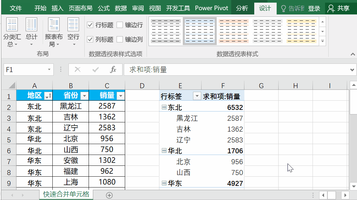Toggle the 行标题 row headers checkbox
The image size is (357, 200).
(x=90, y=25)
